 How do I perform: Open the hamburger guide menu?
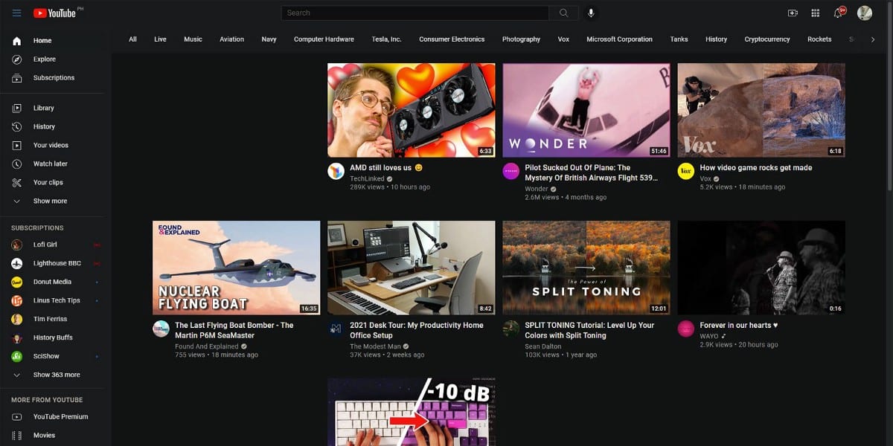point(17,13)
